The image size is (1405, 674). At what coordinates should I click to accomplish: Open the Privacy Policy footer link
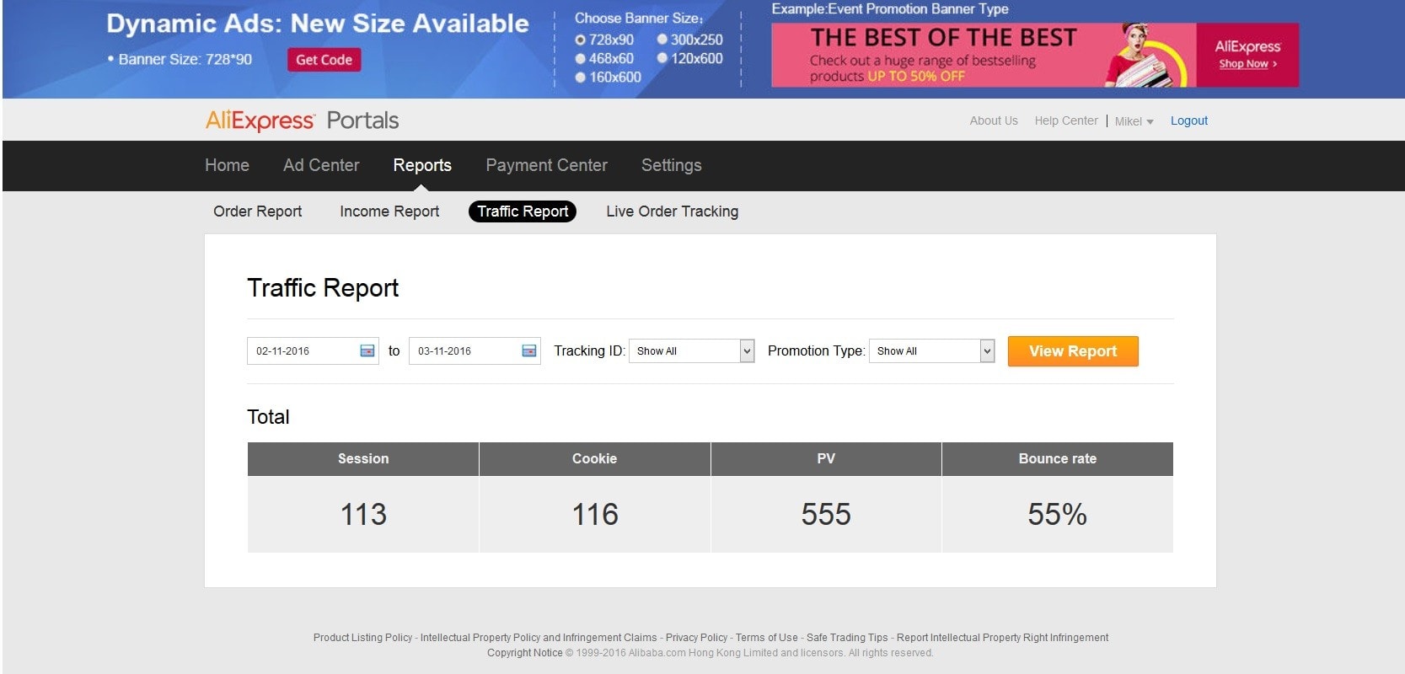[x=696, y=638]
